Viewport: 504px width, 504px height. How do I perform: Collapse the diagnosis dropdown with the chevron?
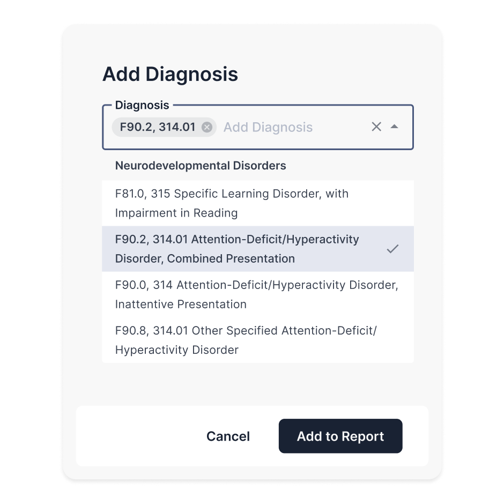pyautogui.click(x=395, y=127)
